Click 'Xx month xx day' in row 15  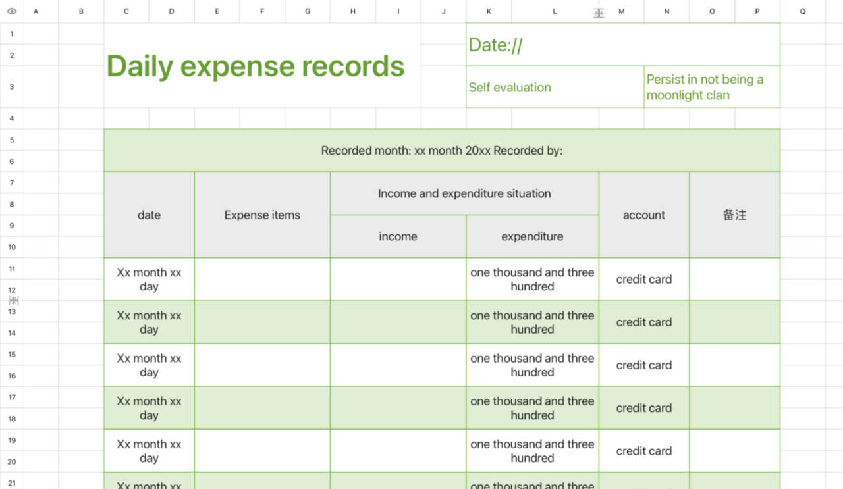[x=149, y=365]
